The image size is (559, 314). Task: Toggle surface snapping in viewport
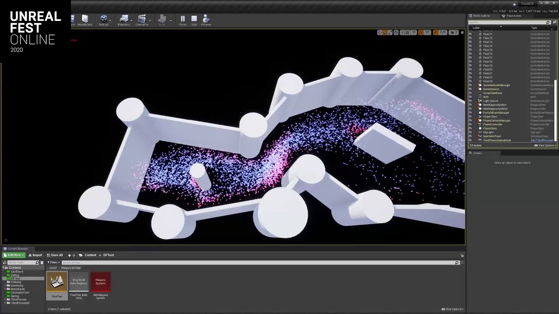(402, 32)
